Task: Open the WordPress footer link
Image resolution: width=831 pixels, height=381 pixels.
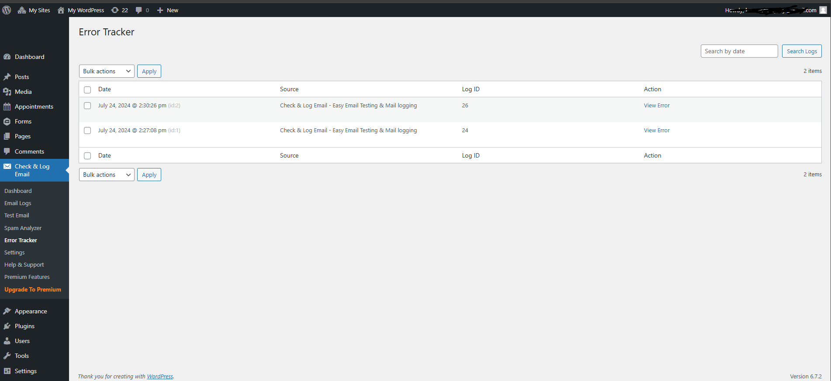Action: [x=160, y=376]
